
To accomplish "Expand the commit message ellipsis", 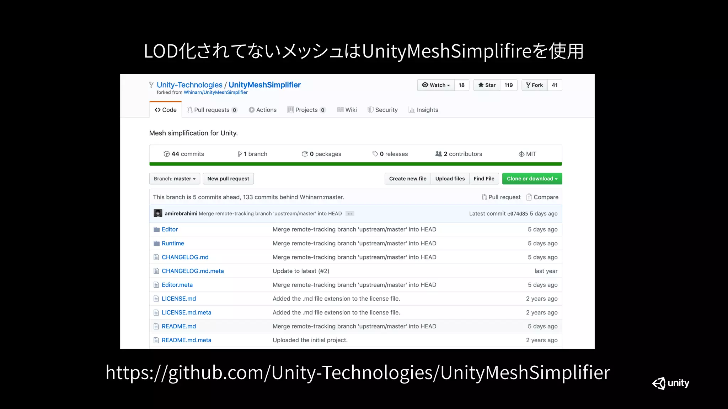I will click(350, 214).
